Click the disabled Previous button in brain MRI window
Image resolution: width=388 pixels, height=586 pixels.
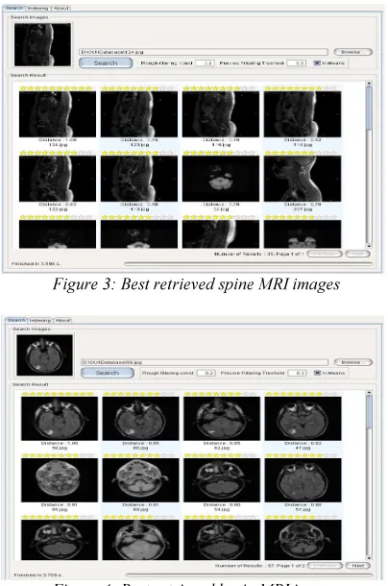coord(325,566)
